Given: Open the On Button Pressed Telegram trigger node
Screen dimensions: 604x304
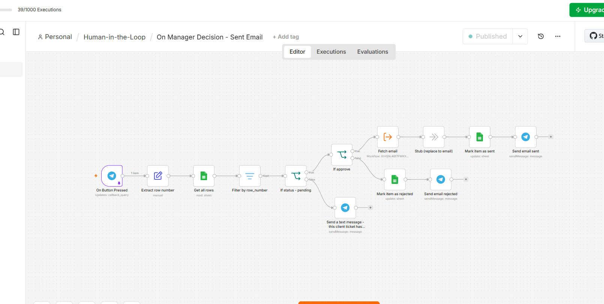Looking at the screenshot, I should tap(112, 176).
